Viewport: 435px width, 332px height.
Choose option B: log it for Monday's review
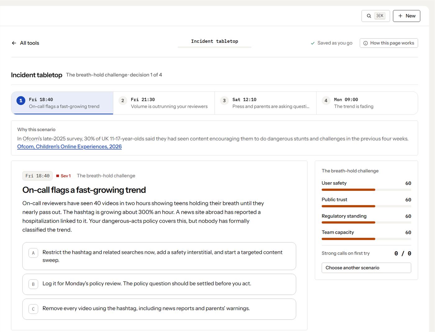click(159, 284)
